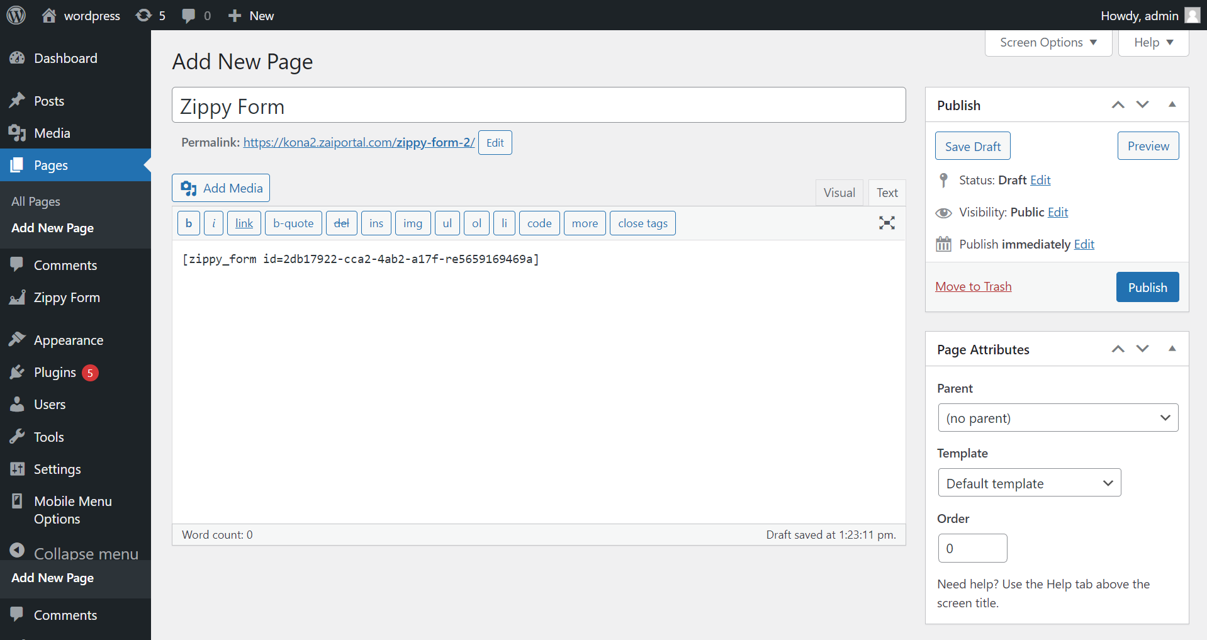Collapse the Page Attributes panel
The width and height of the screenshot is (1207, 640).
[1172, 349]
